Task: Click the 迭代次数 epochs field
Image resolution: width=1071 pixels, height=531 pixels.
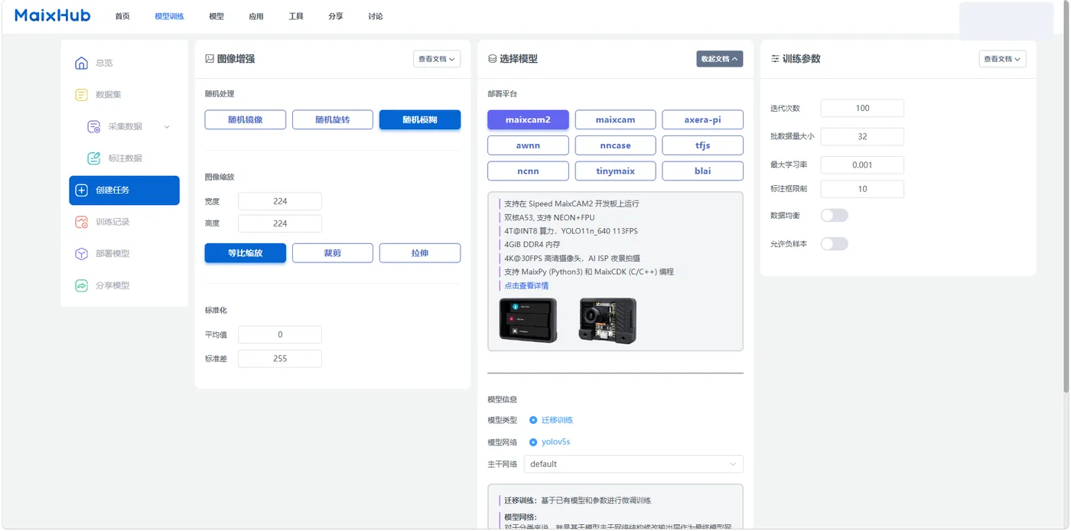Action: point(862,108)
